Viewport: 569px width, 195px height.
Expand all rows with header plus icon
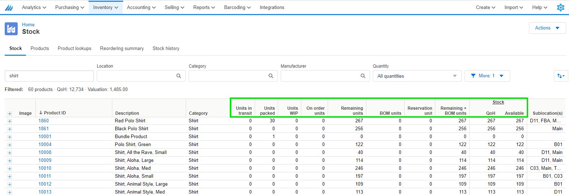[x=10, y=113]
